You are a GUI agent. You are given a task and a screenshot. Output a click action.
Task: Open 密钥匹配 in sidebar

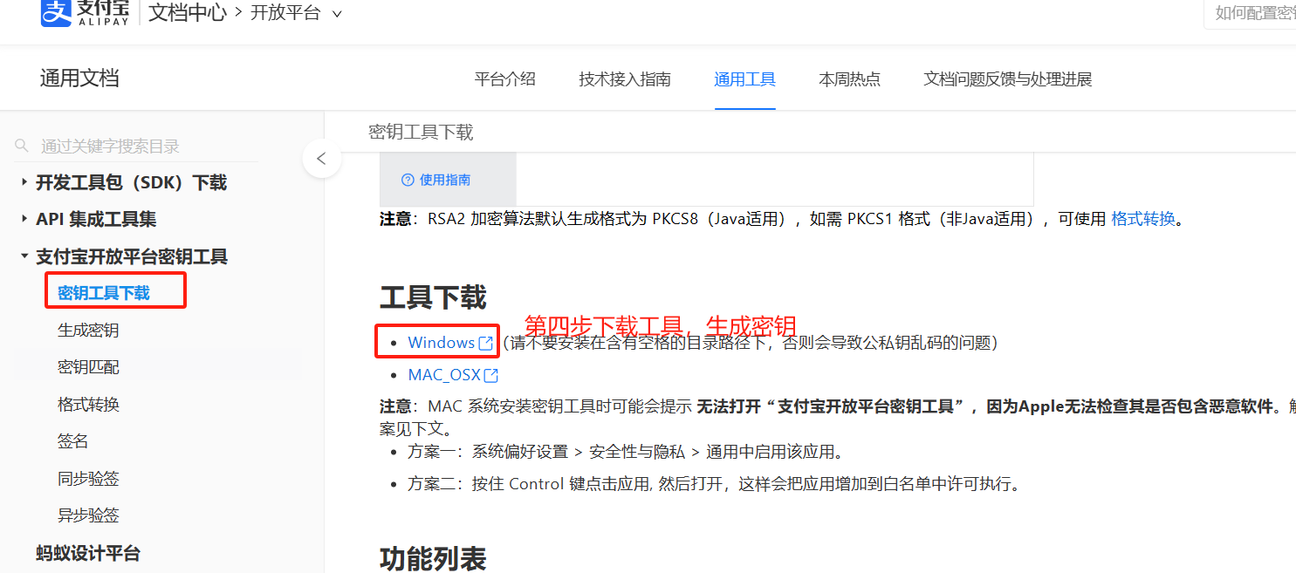[88, 367]
